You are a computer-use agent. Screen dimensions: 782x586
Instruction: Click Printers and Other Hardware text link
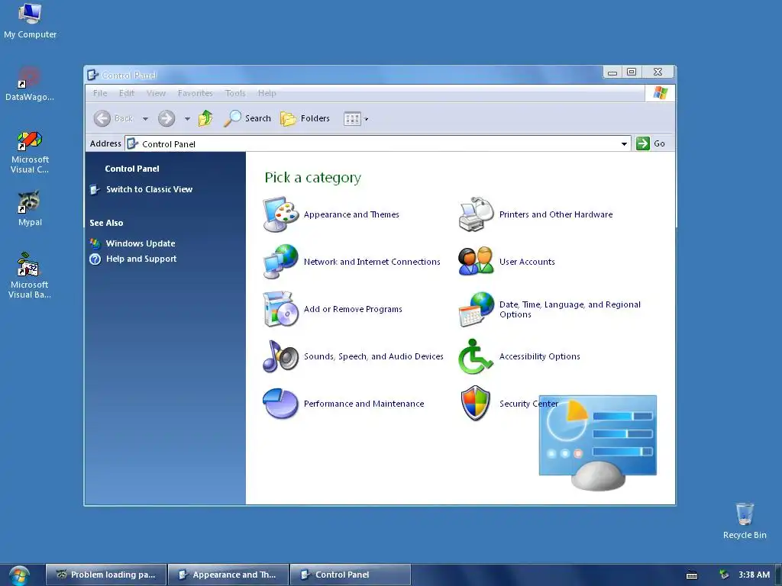pos(556,214)
